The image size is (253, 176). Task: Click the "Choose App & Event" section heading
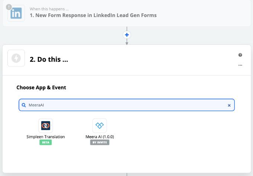41,87
